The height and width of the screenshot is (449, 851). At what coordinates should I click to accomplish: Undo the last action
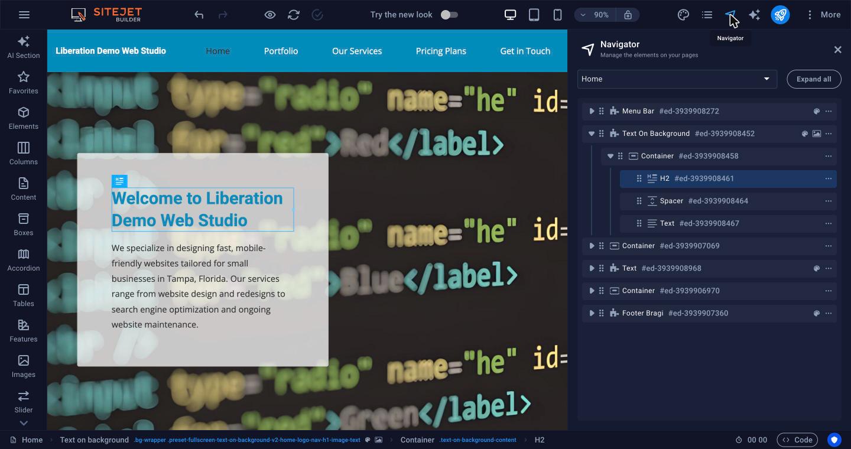tap(199, 15)
